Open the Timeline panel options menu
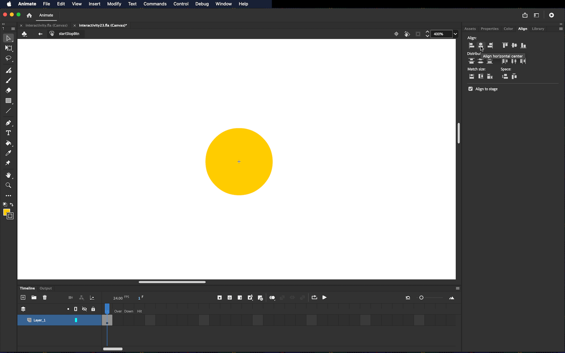 (457, 288)
